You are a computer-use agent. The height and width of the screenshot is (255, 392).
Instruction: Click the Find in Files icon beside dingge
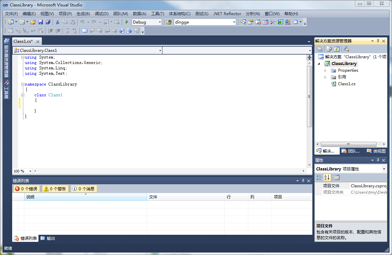169,22
